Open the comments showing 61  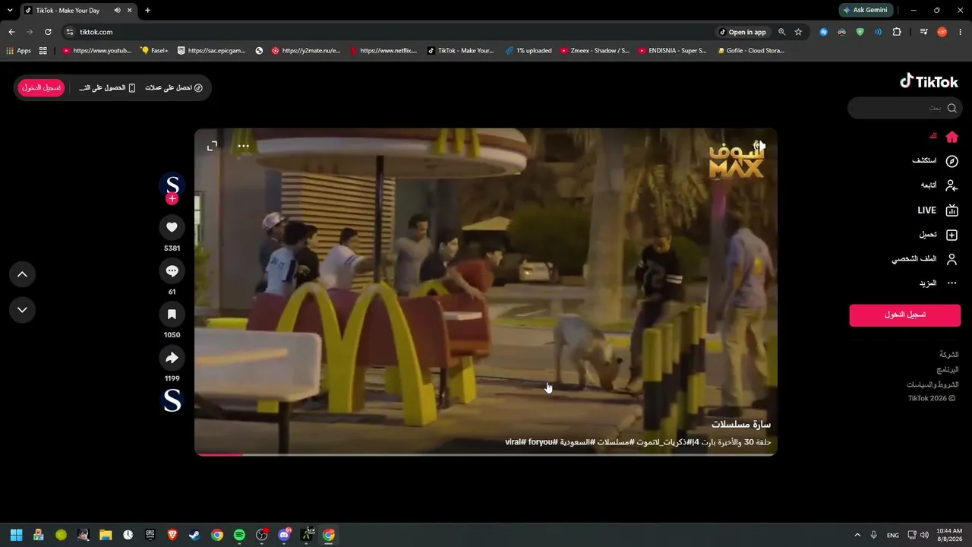(172, 271)
